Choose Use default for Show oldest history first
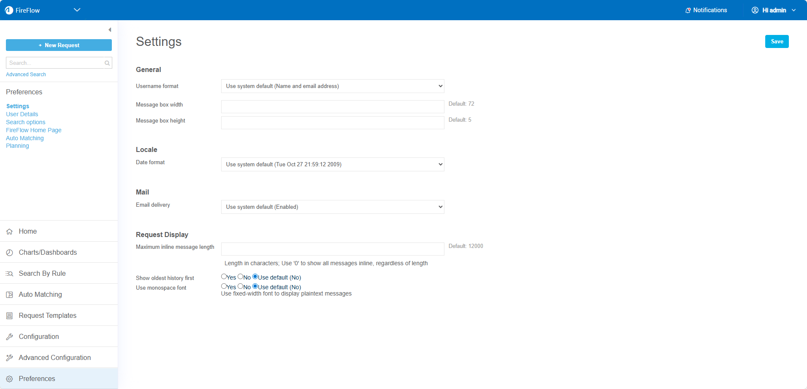The height and width of the screenshot is (389, 807). tap(255, 277)
